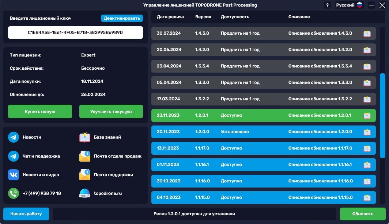The width and height of the screenshot is (389, 224).
Task: Open the description icon for update 1.1.15.0
Action: coord(367,197)
